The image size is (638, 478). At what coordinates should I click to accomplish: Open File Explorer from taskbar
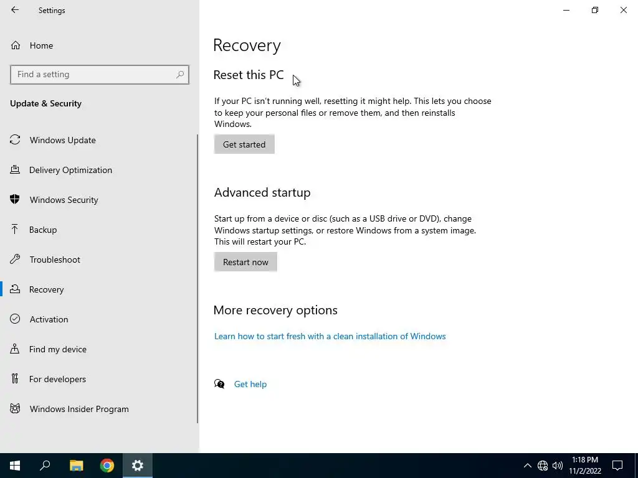click(76, 466)
